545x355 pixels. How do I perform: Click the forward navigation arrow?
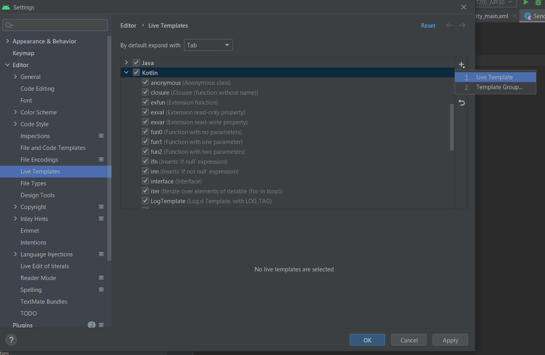pos(462,25)
